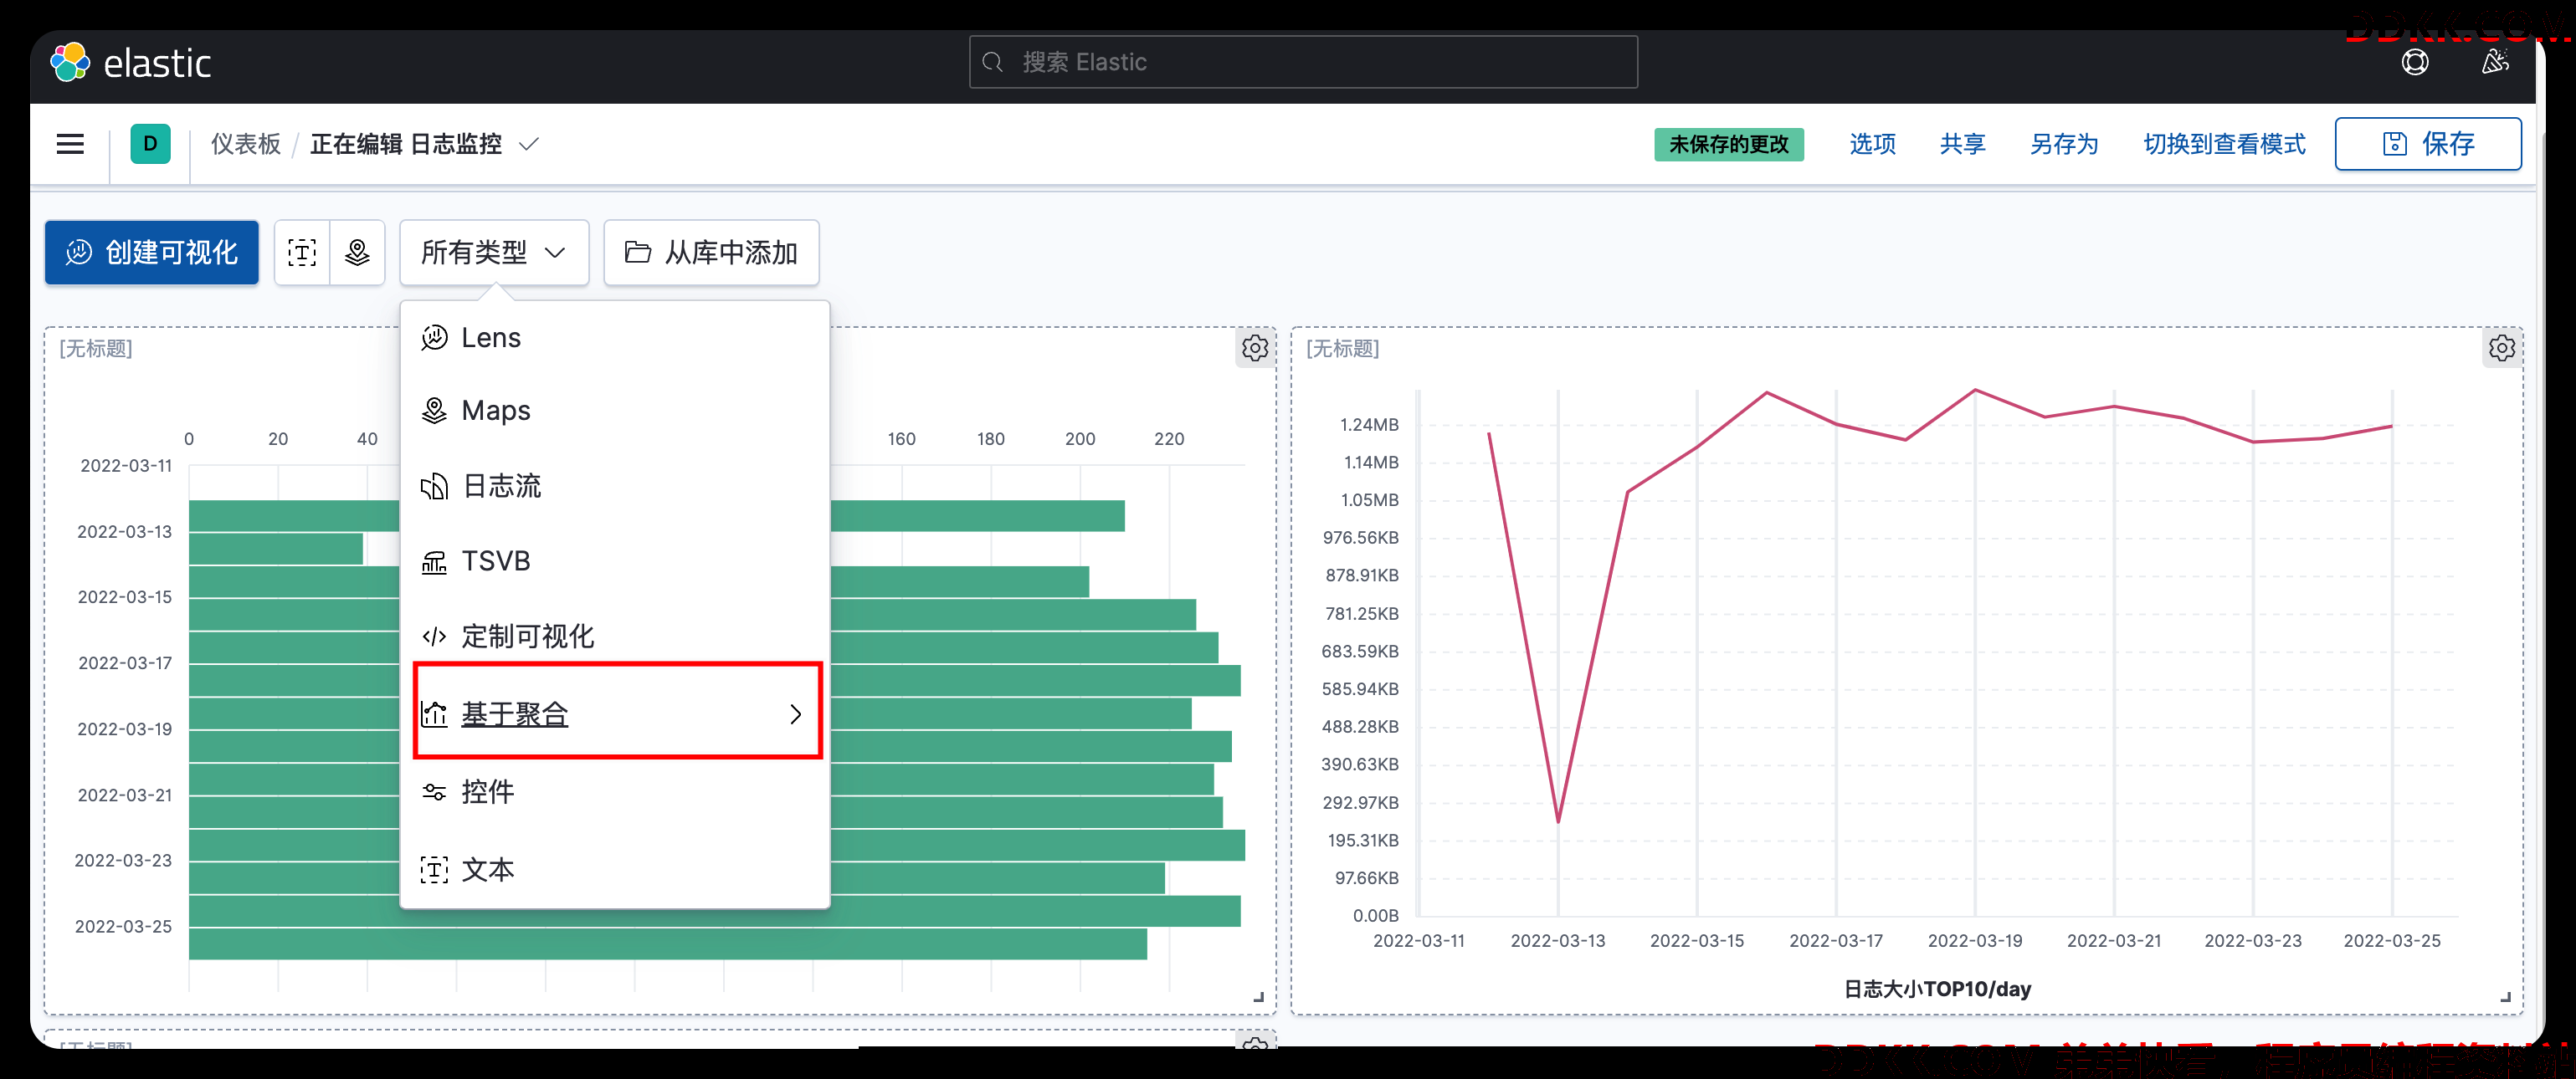Screen dimensions: 2576x1079
Task: Focus the 搜索 Elastic search field
Action: [1303, 62]
